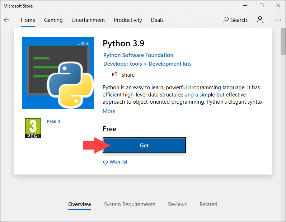Select the Overview section tab
This screenshot has height=222, width=286.
pyautogui.click(x=80, y=204)
